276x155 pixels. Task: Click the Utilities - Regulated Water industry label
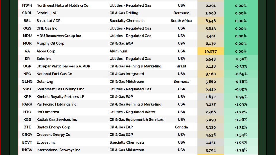click(132, 112)
